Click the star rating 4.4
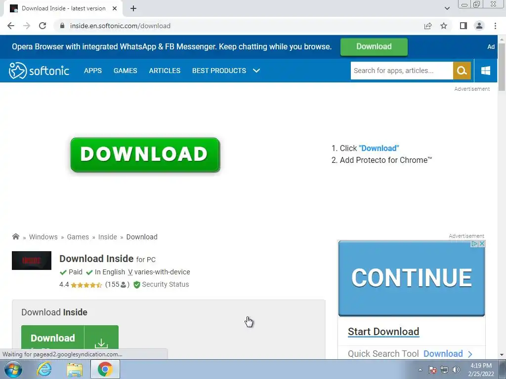Image resolution: width=506 pixels, height=379 pixels. (86, 285)
